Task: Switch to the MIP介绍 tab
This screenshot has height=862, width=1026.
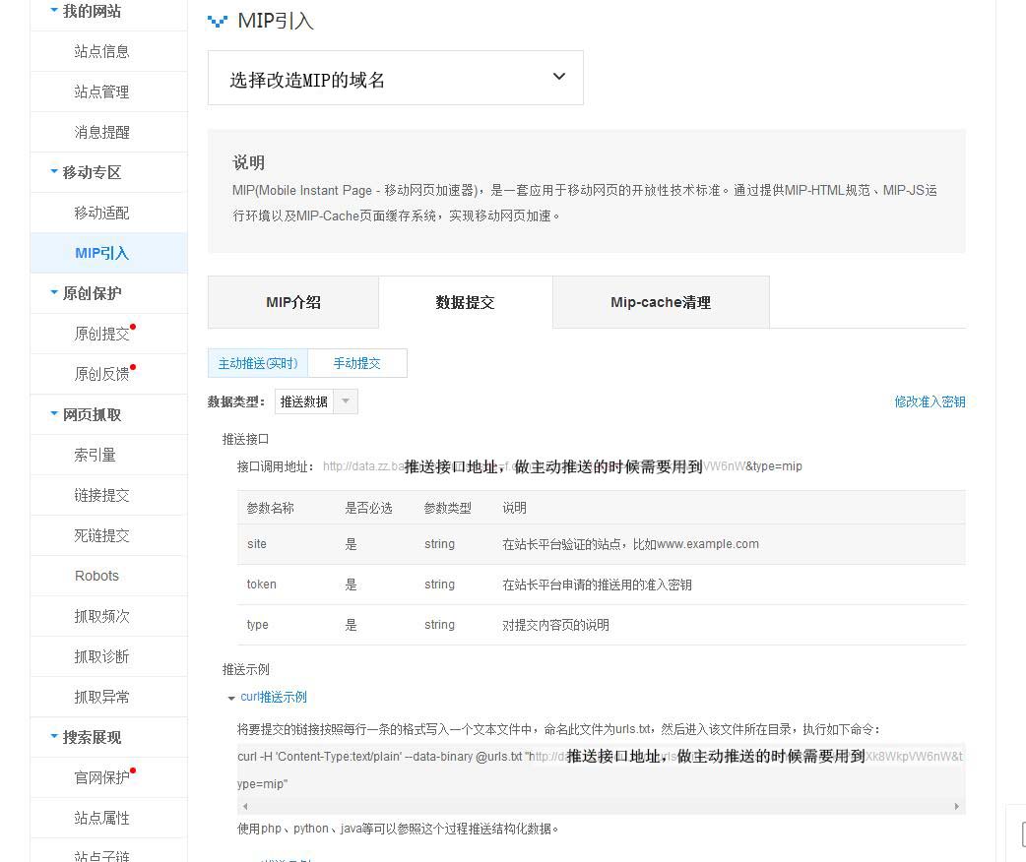Action: tap(293, 302)
